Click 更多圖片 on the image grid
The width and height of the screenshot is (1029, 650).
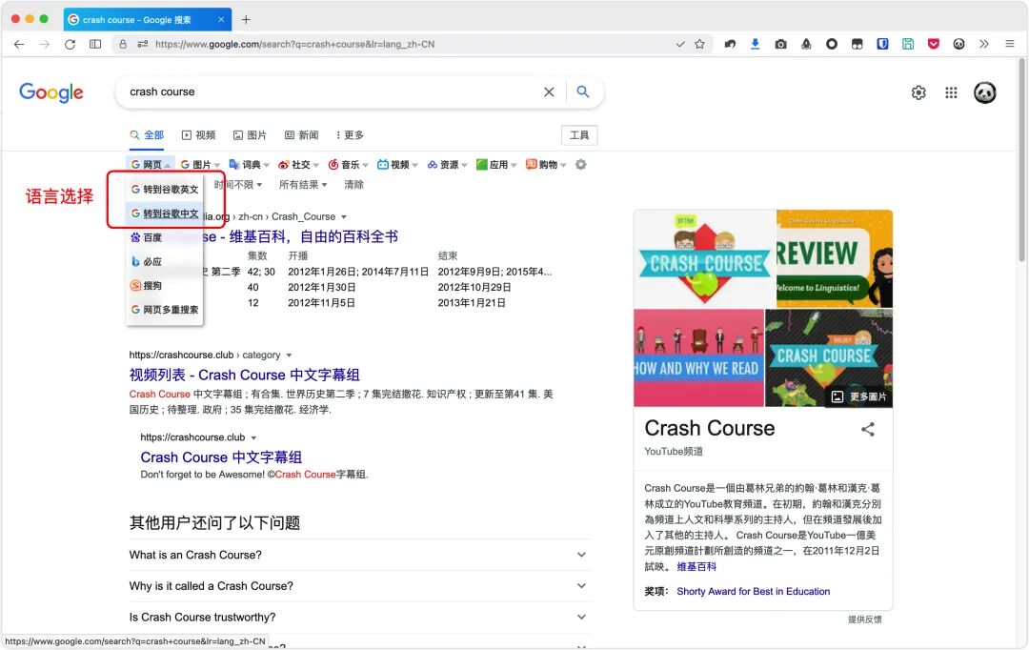tap(861, 396)
